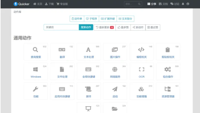Open the 文档 docs menu
Viewport: 200px width, 113px height.
[x=163, y=4]
